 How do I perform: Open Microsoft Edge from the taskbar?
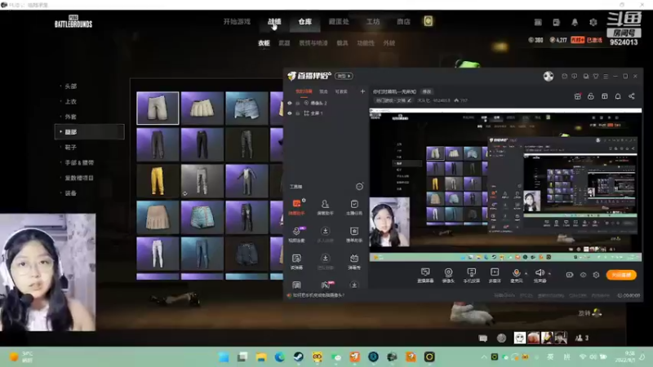[x=279, y=356]
